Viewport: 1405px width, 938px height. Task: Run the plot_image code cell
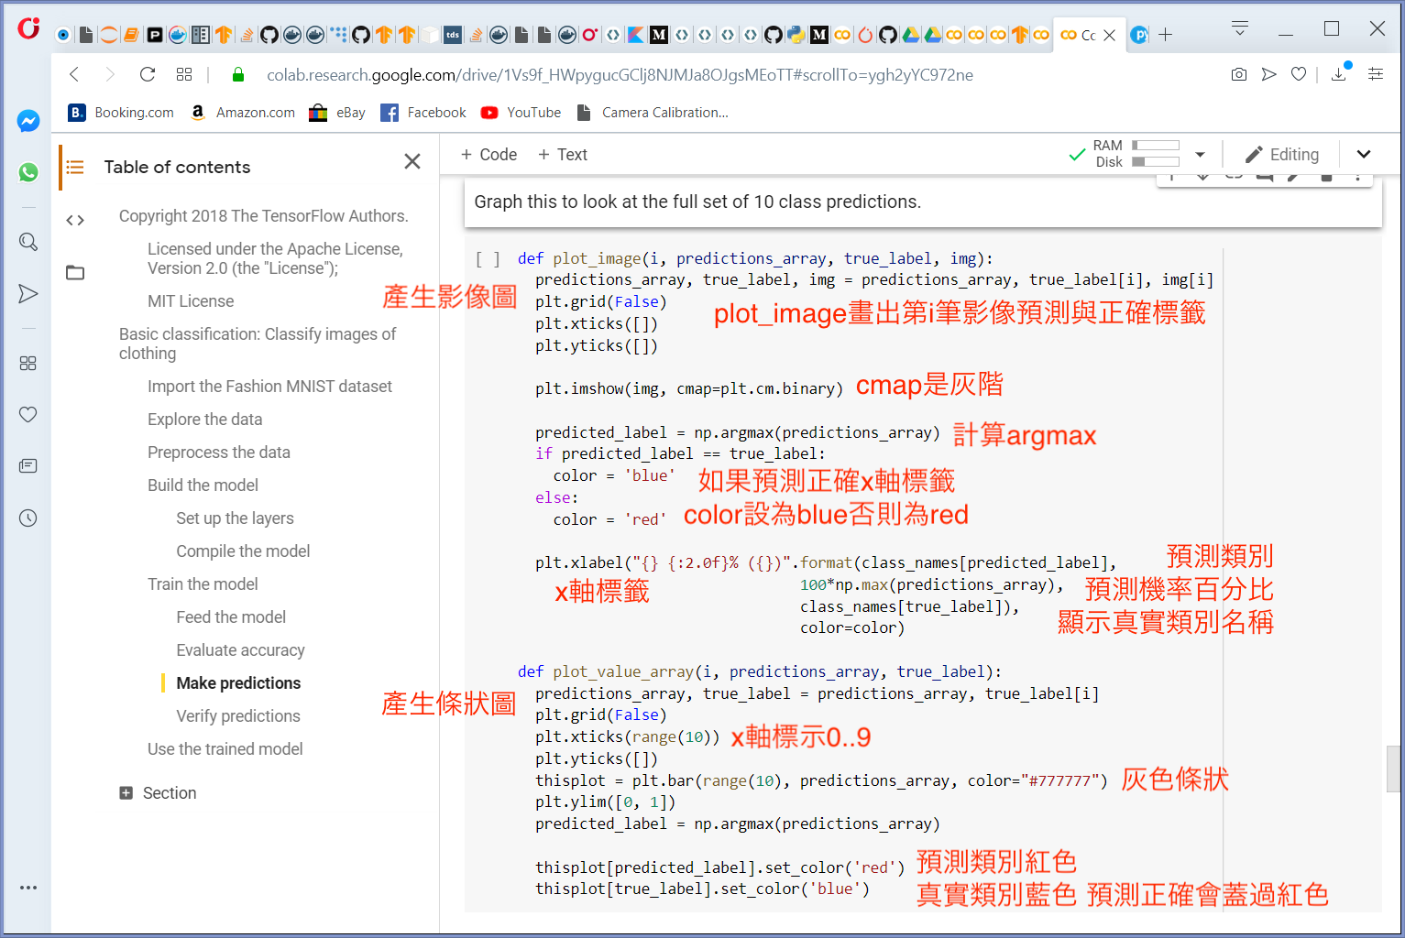click(488, 259)
